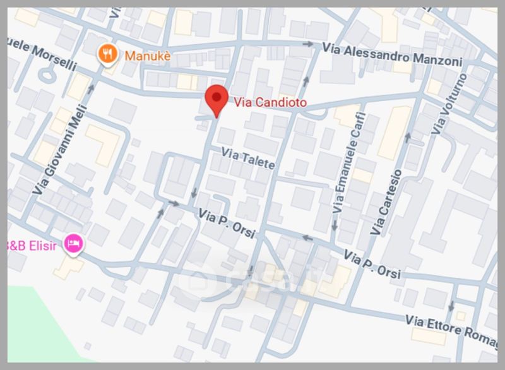Viewport: 505px width, 370px height.
Task: Click the red Via Candioto location pin
Action: [217, 101]
